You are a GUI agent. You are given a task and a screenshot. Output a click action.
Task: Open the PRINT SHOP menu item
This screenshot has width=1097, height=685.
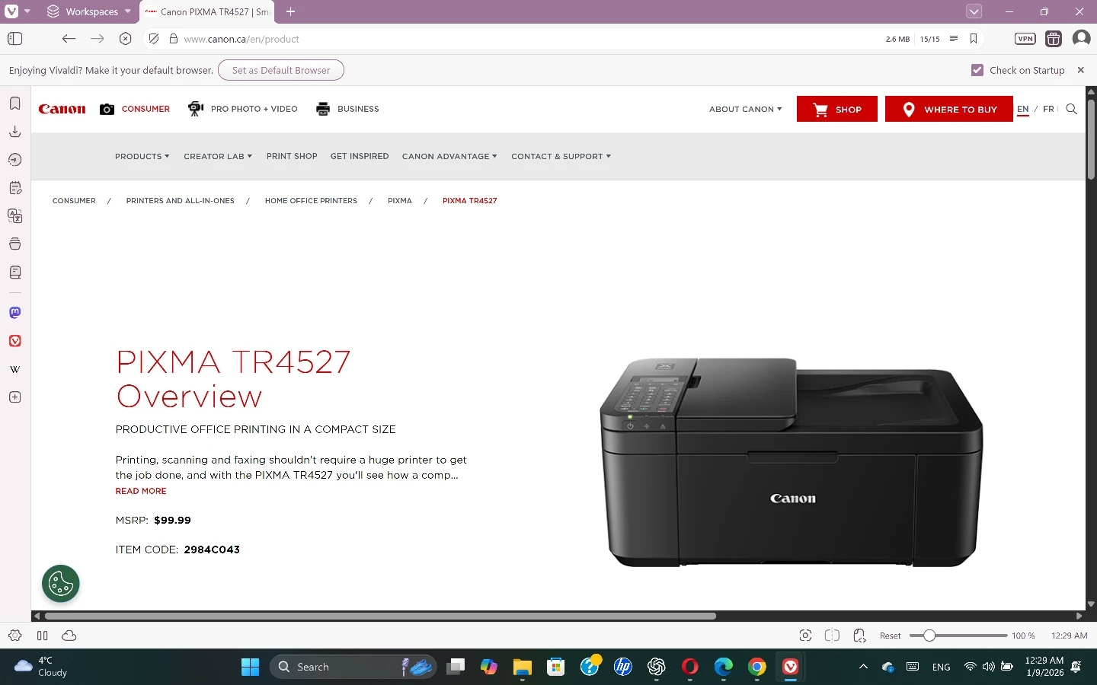[292, 156]
